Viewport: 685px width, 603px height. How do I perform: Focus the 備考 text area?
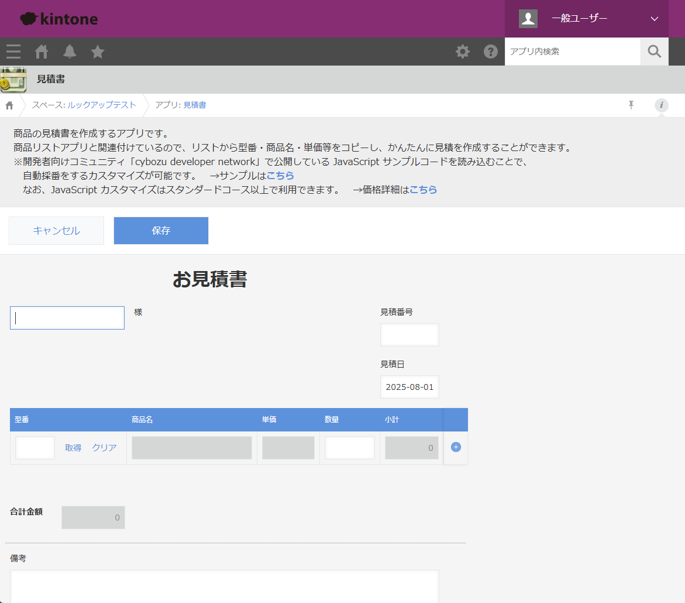point(225,587)
